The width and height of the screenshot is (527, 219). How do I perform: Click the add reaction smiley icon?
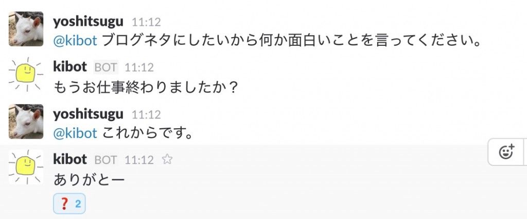pyautogui.click(x=507, y=152)
